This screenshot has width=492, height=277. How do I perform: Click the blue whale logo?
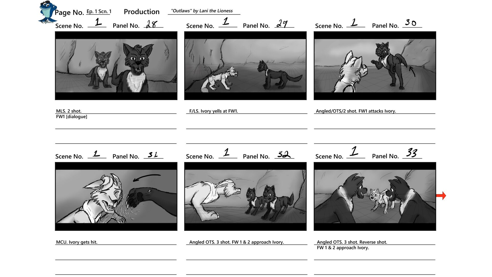click(48, 12)
